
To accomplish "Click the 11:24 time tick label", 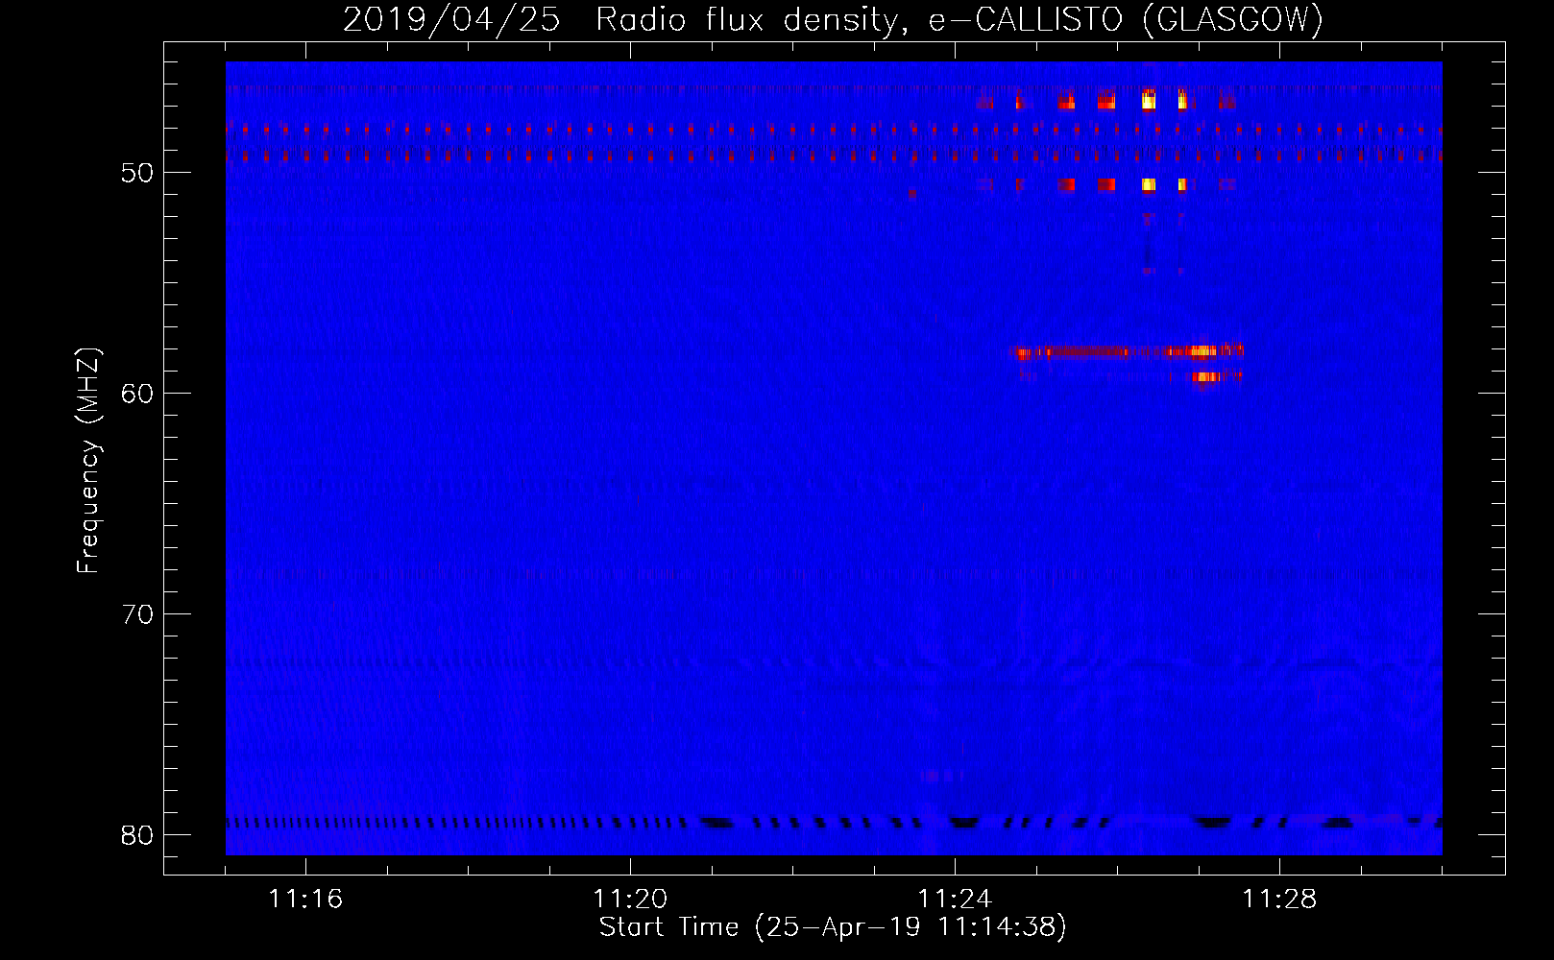I will point(955,899).
